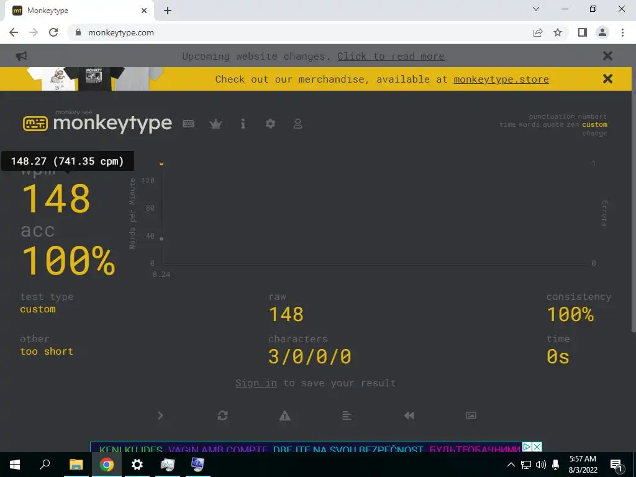Screen dimensions: 636x477
Task: Open the account profile icon
Action: click(x=298, y=124)
